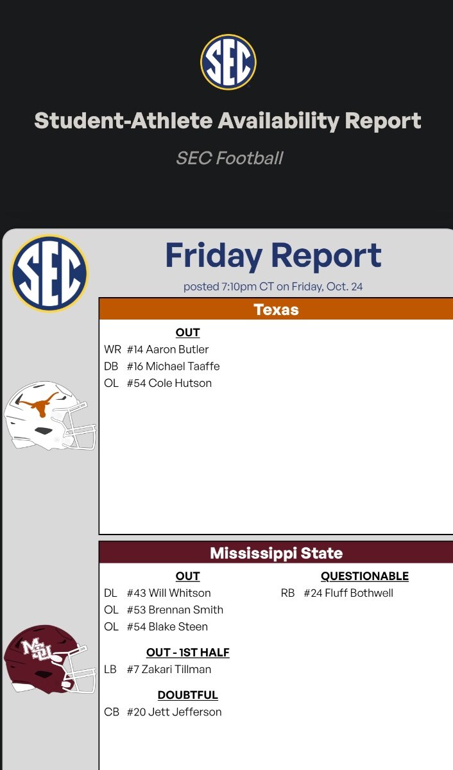453x770 pixels.
Task: Click the Mississippi State helmet icon
Action: [49, 659]
